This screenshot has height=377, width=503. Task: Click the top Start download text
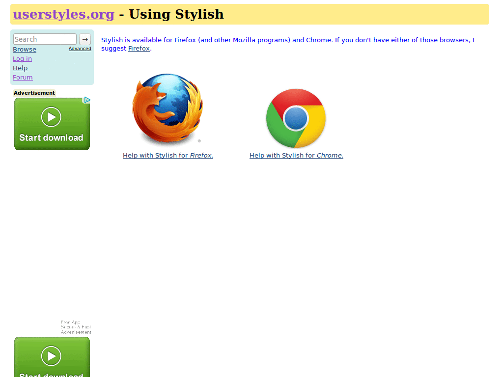(x=51, y=137)
